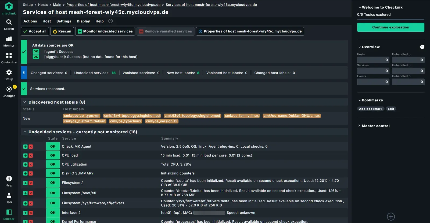Viewport: 430px width, 223px height.
Task: Open the Help menu in menu bar
Action: [99, 21]
